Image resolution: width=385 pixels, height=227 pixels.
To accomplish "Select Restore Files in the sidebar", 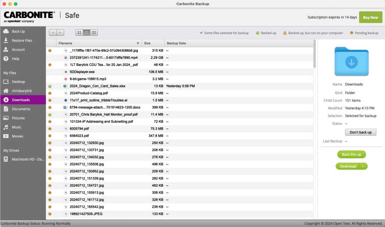I will tap(23, 40).
